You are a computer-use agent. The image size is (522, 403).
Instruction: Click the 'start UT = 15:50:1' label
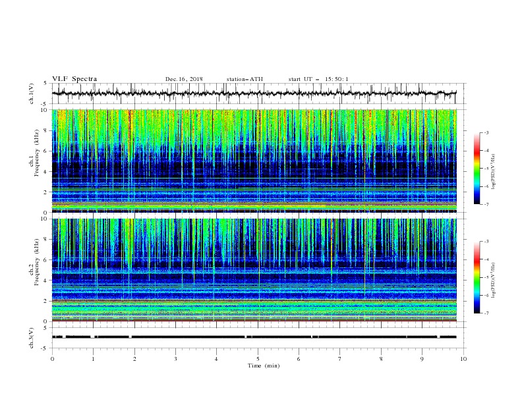[318, 79]
